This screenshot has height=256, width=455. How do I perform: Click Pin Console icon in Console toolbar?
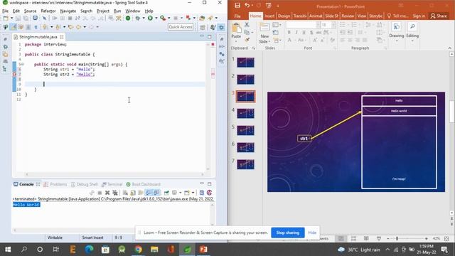(x=166, y=193)
